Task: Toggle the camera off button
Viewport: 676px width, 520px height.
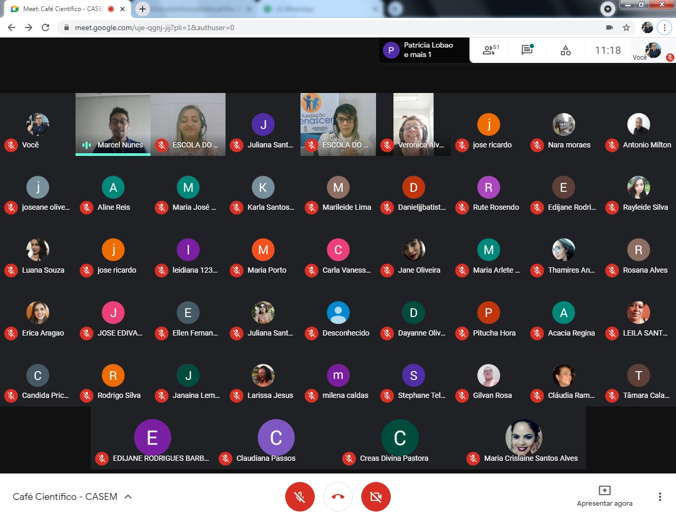Action: point(375,497)
